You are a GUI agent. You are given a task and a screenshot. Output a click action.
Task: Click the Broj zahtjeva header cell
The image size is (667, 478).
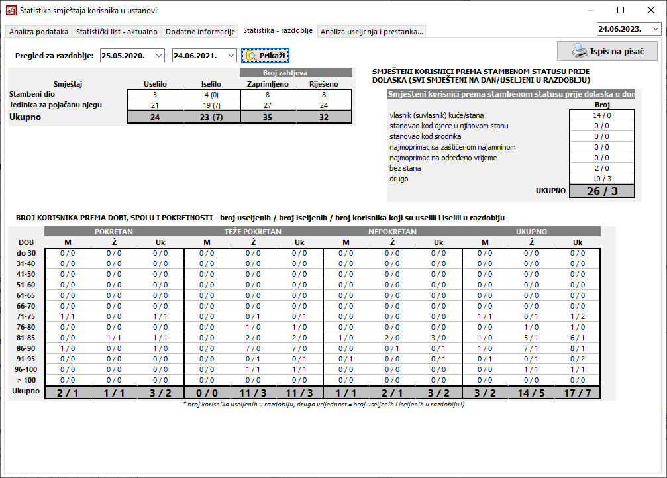296,73
